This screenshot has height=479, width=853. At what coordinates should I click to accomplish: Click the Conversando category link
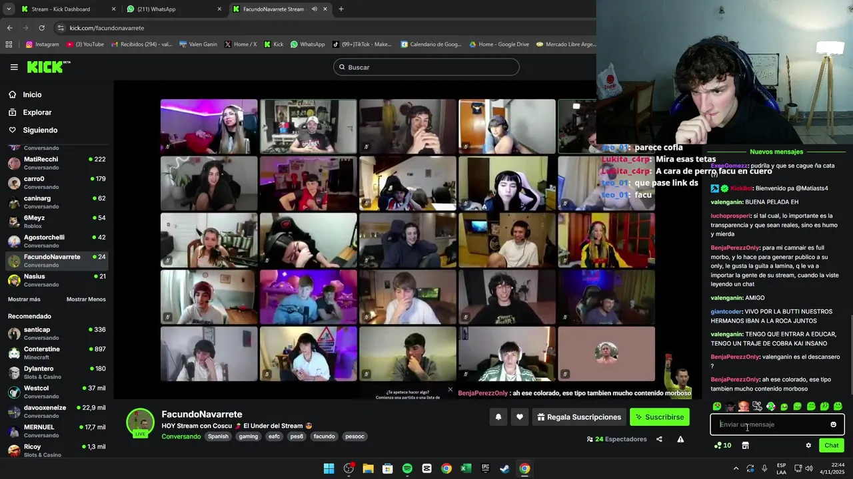click(181, 436)
